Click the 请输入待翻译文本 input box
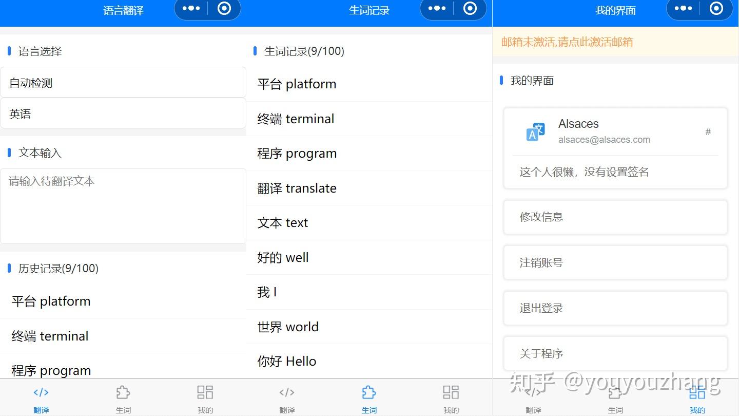The height and width of the screenshot is (416, 739). click(123, 205)
